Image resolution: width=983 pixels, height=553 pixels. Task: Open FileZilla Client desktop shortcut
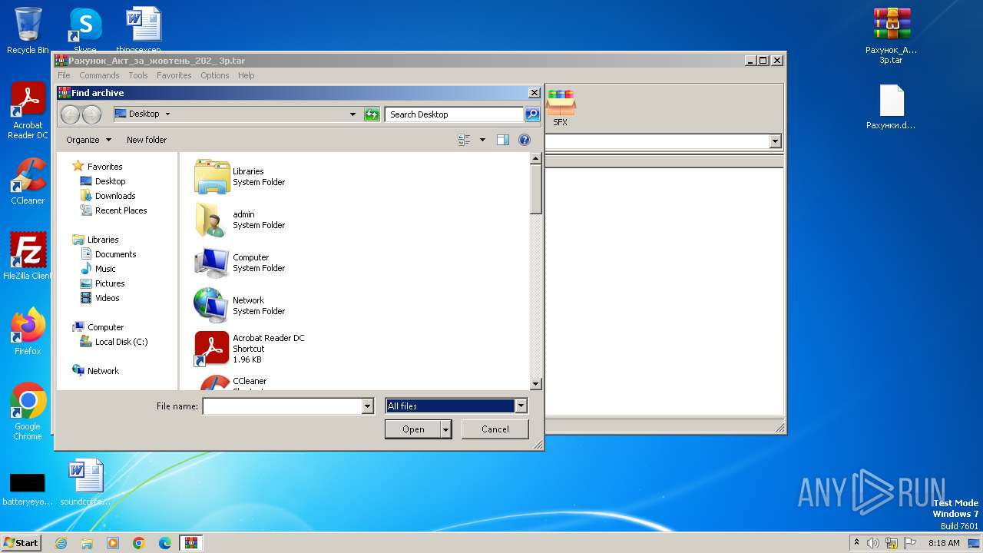[28, 257]
